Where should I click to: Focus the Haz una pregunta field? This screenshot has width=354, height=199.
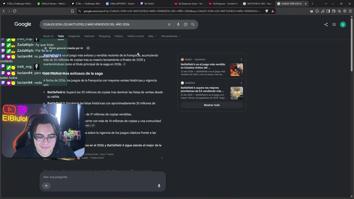click(x=102, y=177)
